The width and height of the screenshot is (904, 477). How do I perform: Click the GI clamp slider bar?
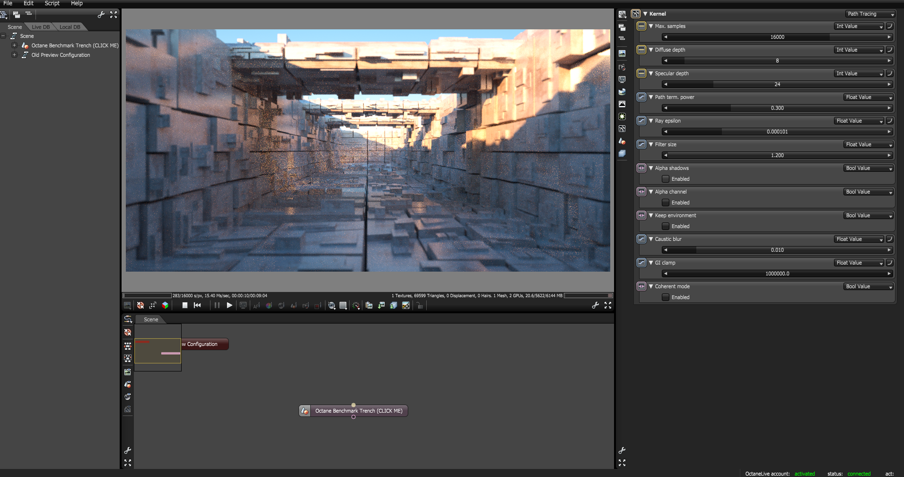click(x=777, y=274)
